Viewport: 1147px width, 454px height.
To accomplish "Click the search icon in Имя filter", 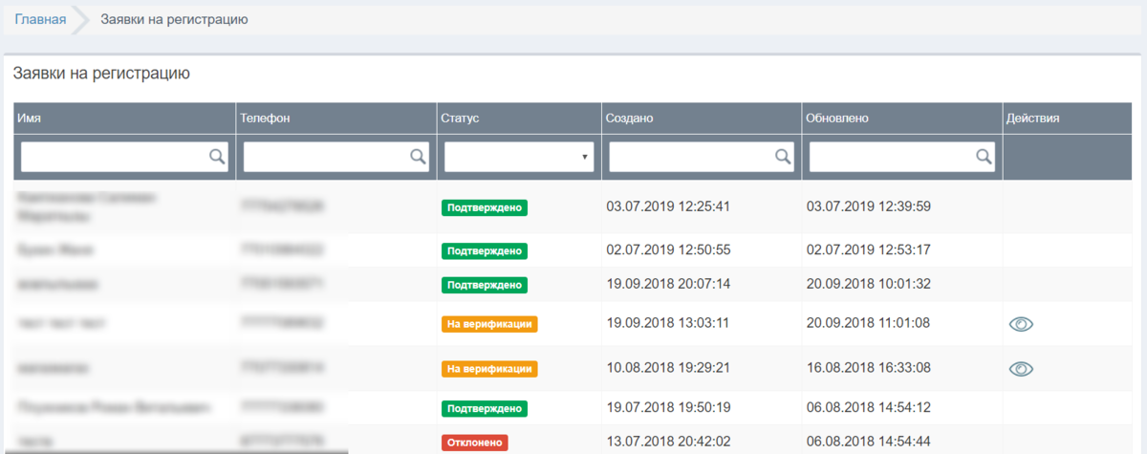I will click(218, 157).
